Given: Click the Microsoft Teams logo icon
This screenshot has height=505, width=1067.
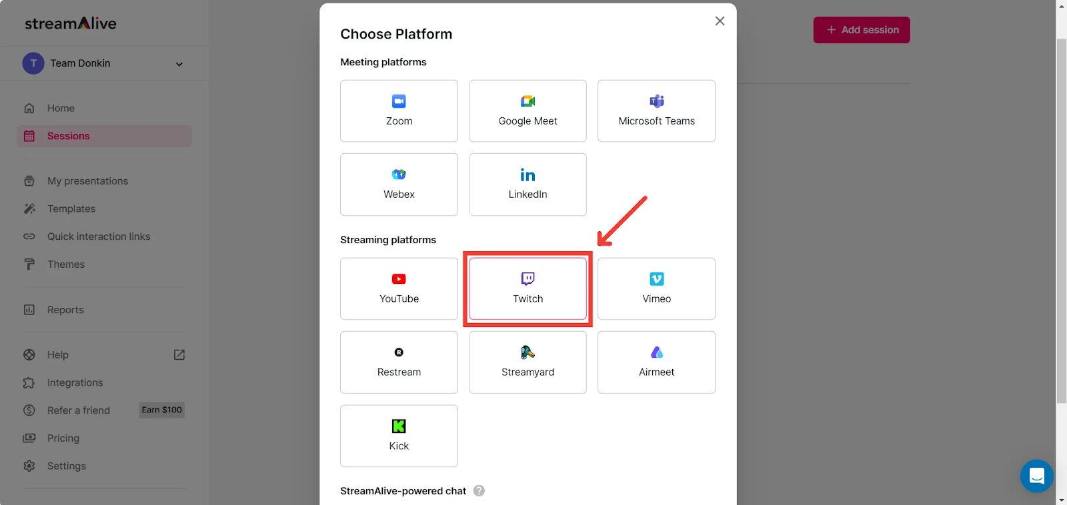Looking at the screenshot, I should (657, 101).
